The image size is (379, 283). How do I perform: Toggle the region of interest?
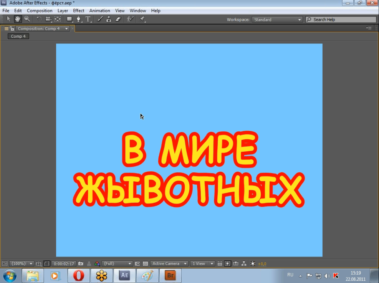point(46,264)
